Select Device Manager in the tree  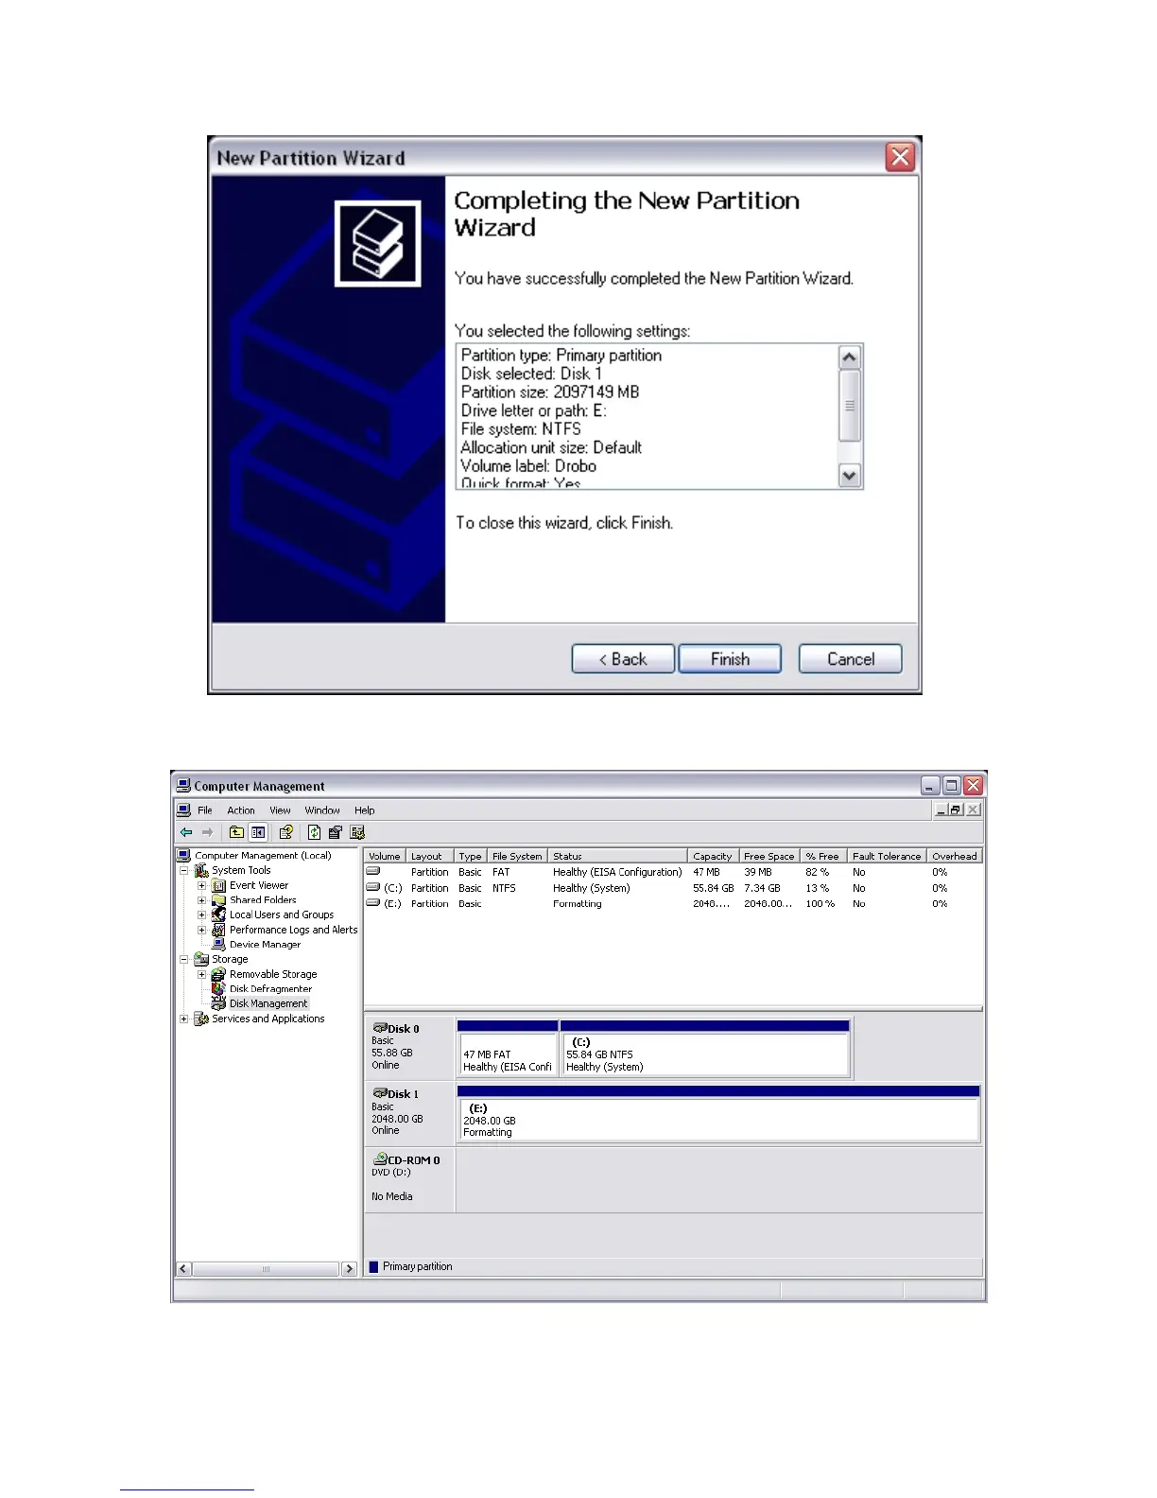pos(265,944)
